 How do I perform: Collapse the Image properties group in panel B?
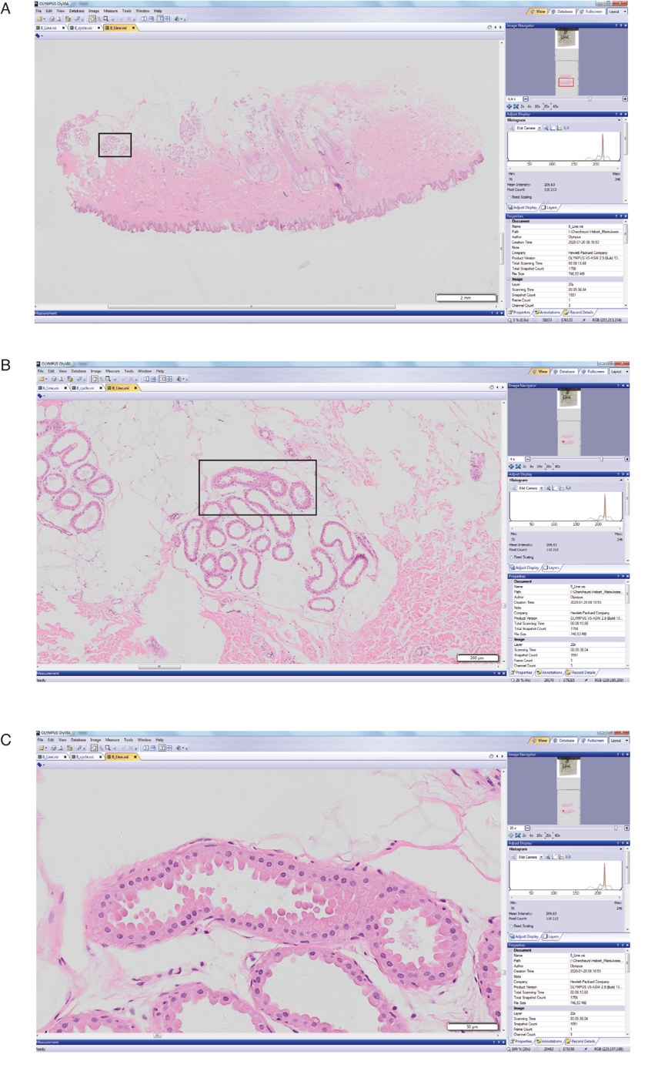(510, 639)
